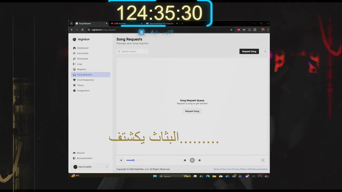
Task: Open the adblock extension icon
Action: click(x=239, y=30)
